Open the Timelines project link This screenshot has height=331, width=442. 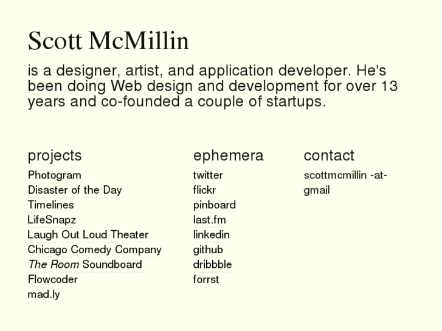[50, 205]
